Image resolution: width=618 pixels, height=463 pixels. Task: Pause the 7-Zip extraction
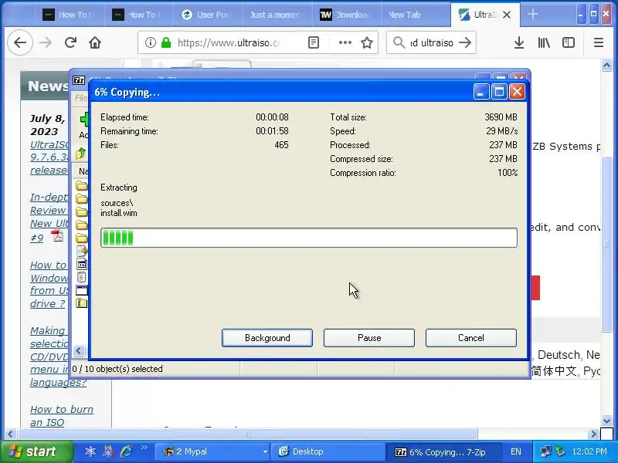369,338
